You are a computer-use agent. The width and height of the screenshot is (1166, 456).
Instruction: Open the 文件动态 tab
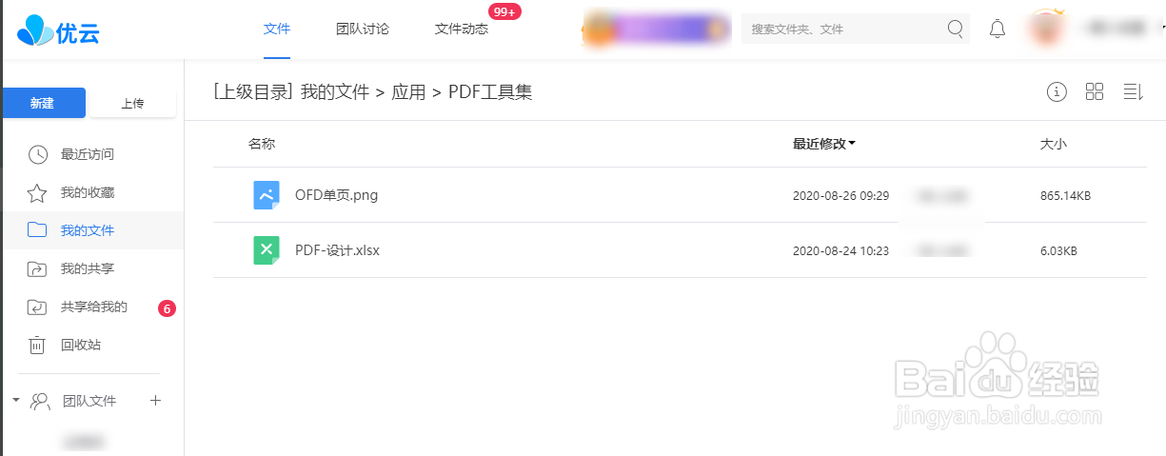(x=462, y=29)
